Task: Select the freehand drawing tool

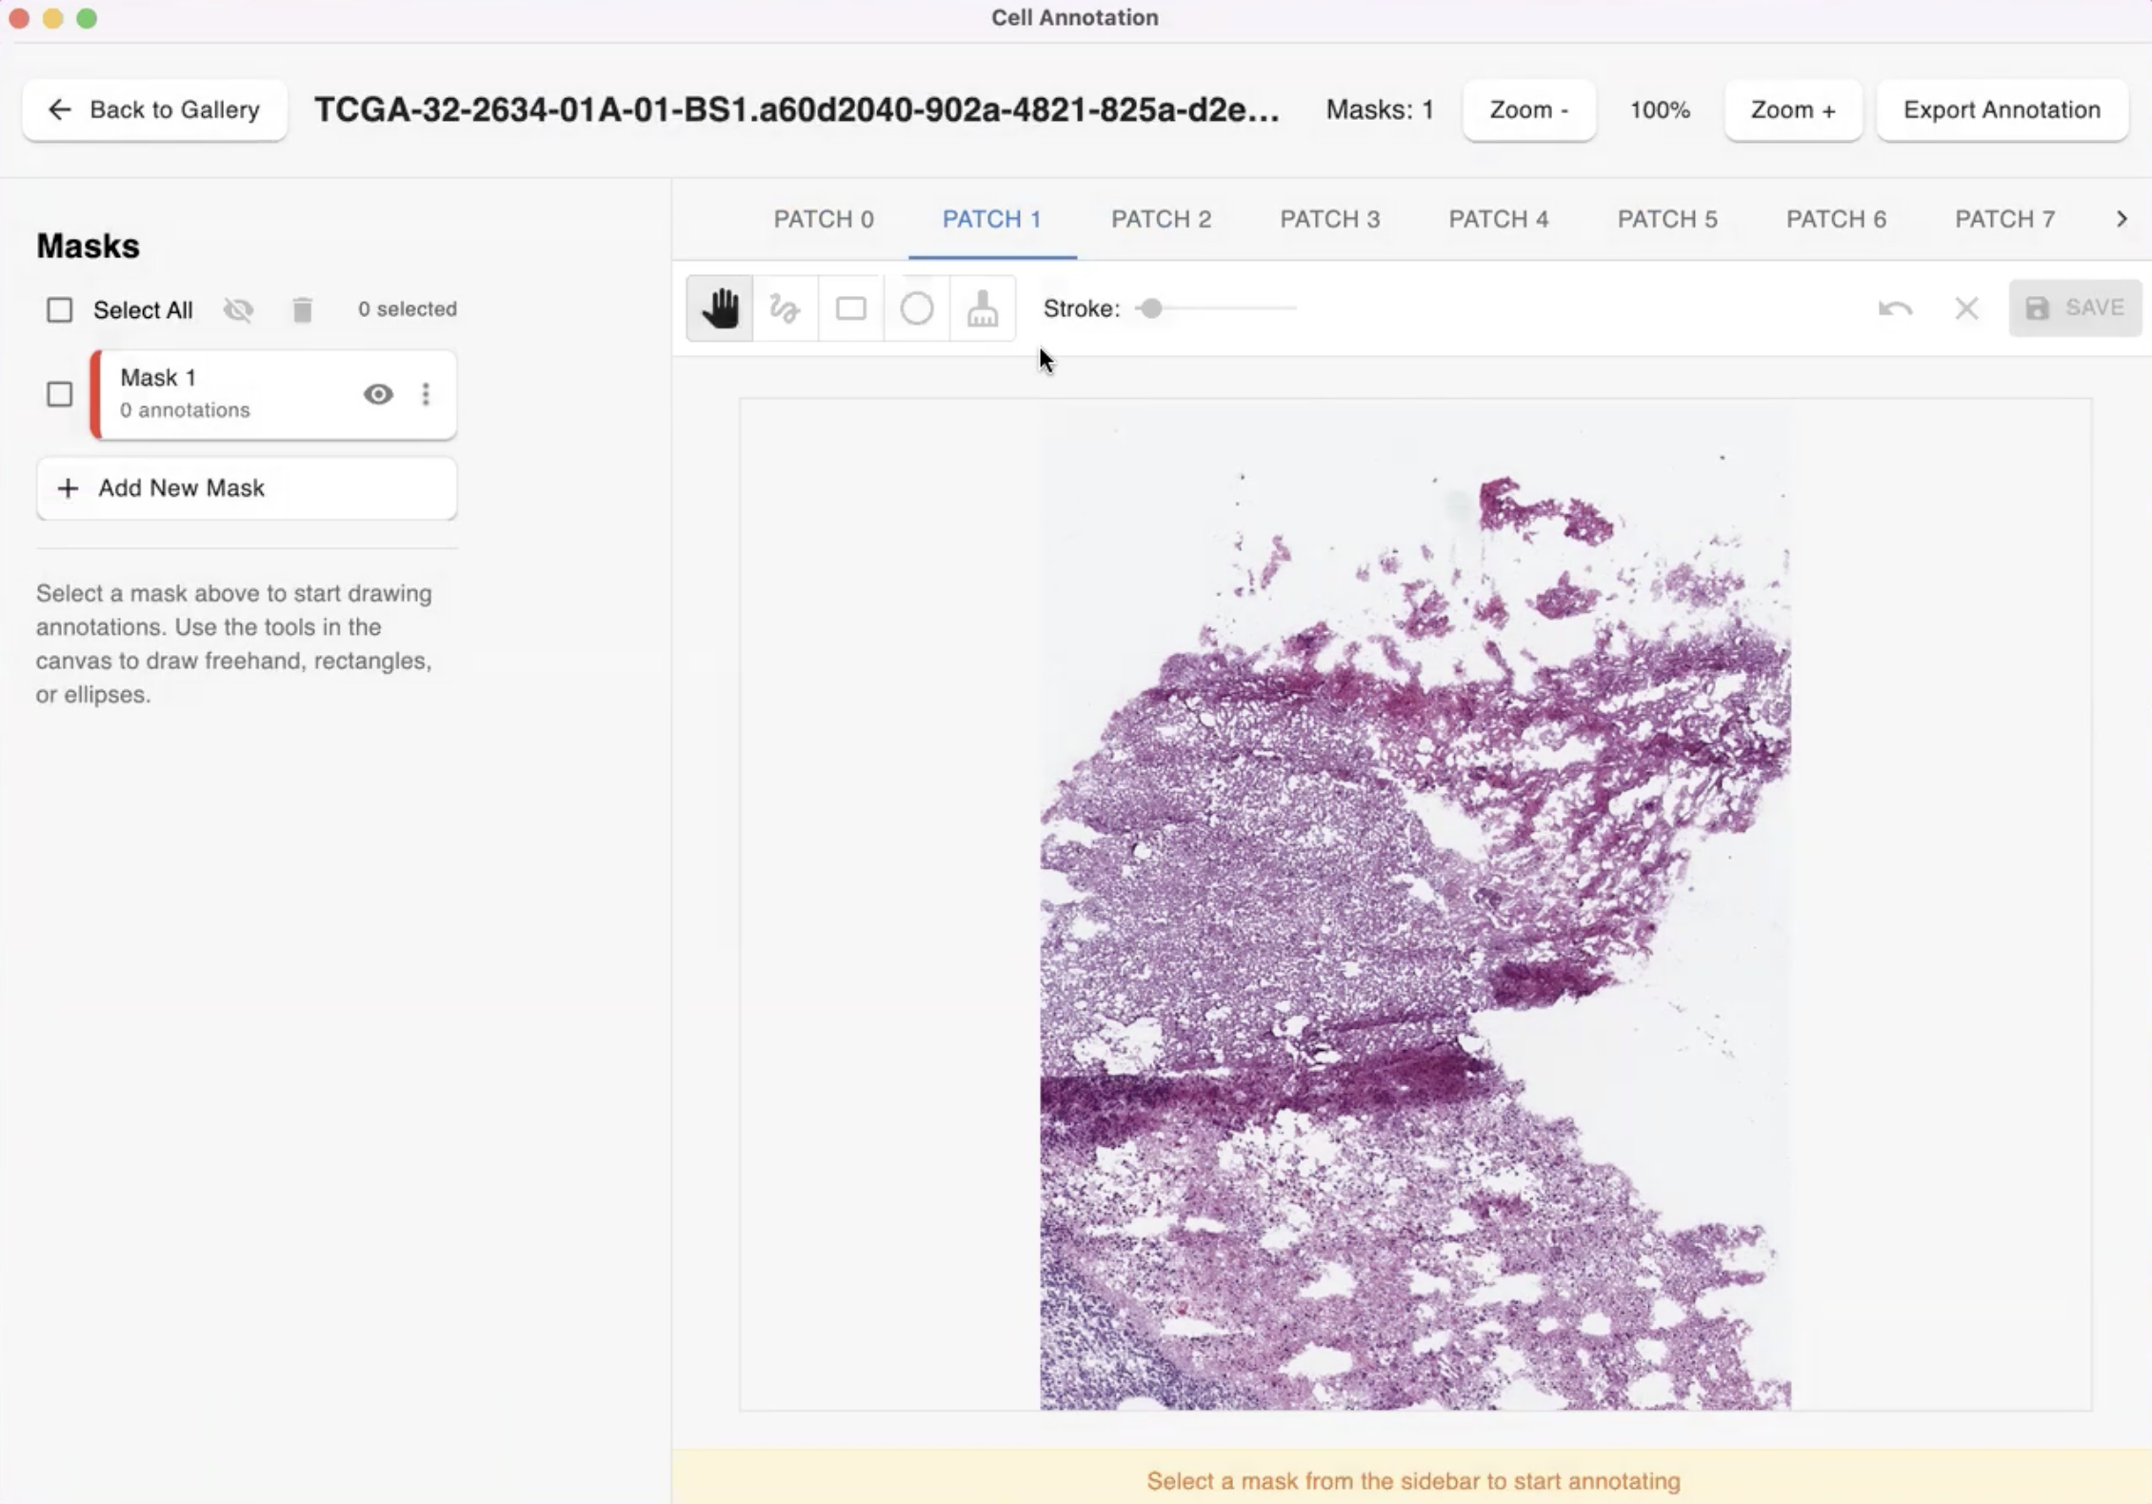Action: point(785,308)
